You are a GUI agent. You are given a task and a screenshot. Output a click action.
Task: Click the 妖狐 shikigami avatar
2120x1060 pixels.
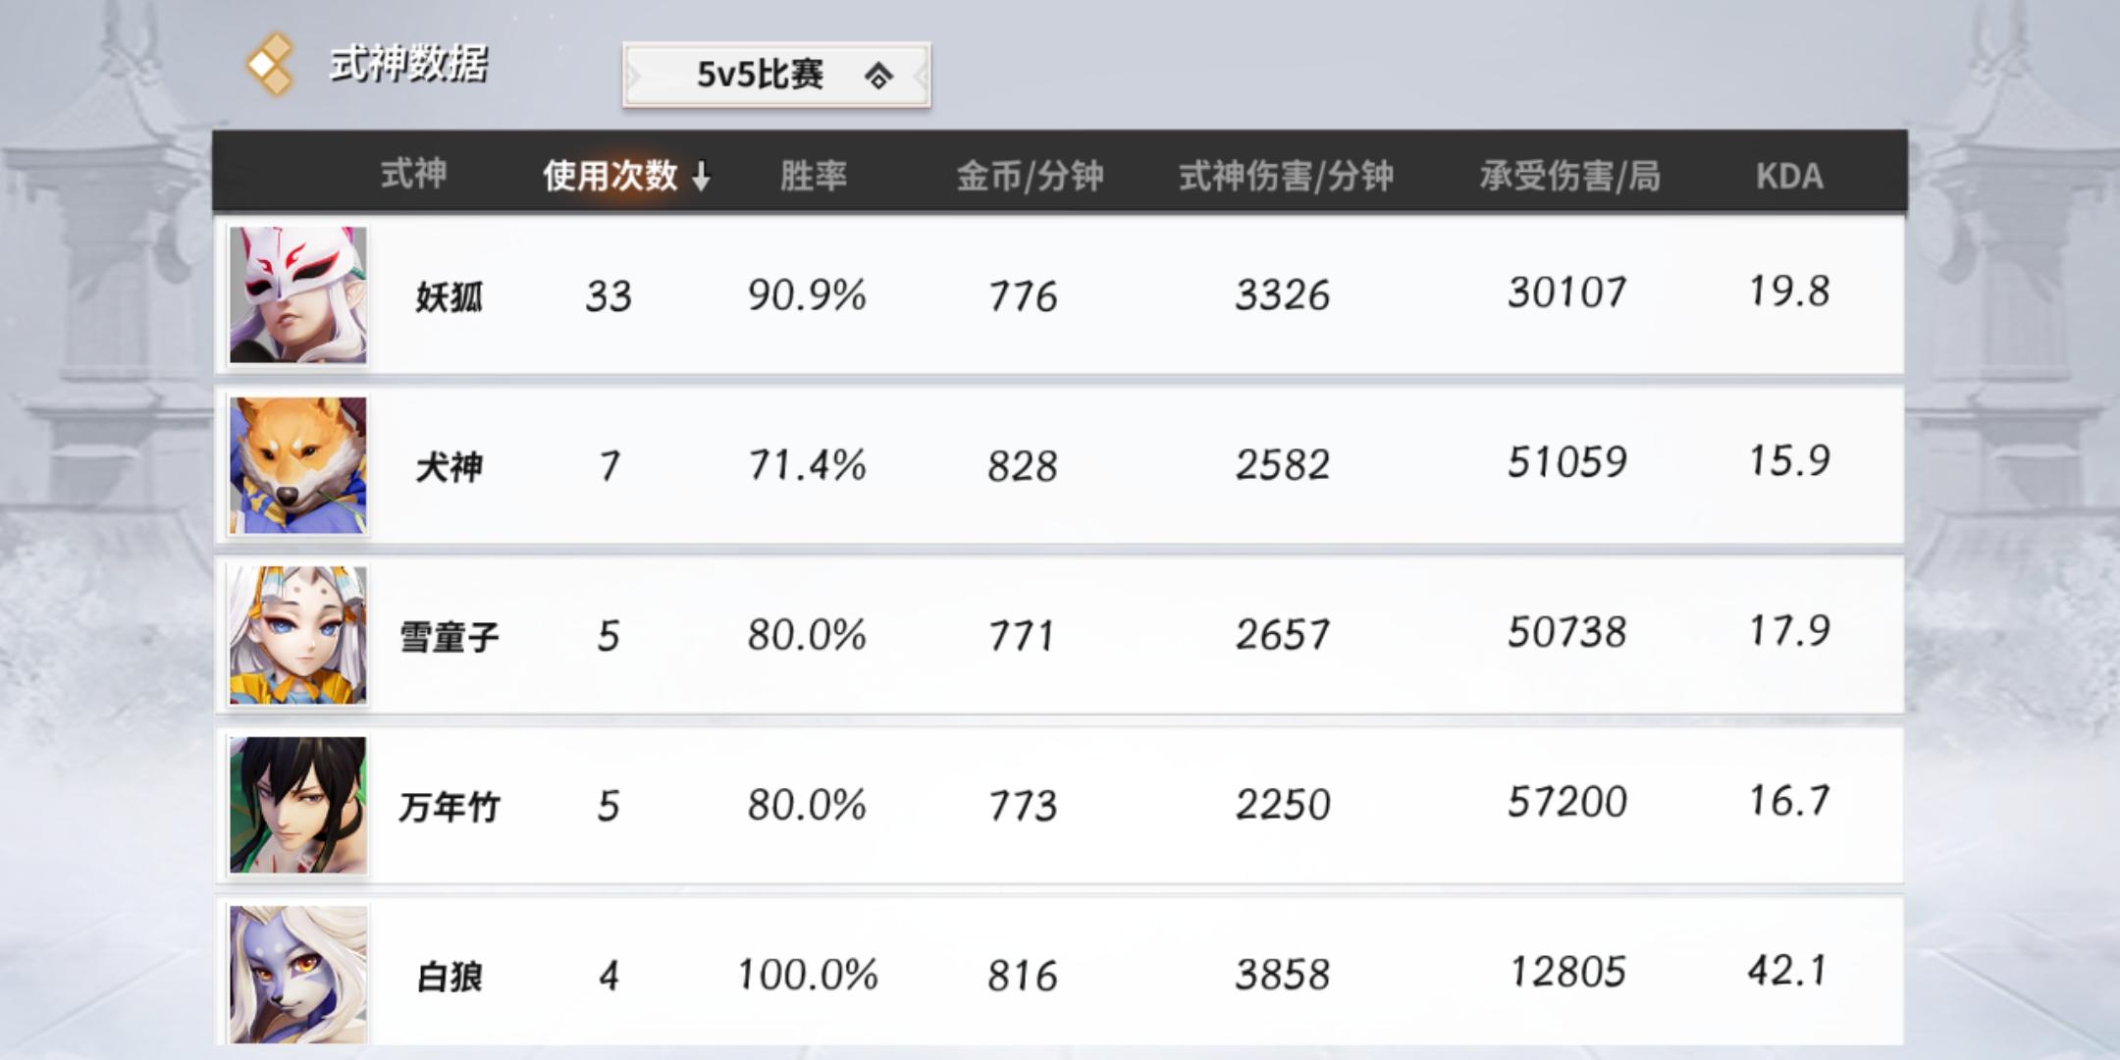point(298,295)
